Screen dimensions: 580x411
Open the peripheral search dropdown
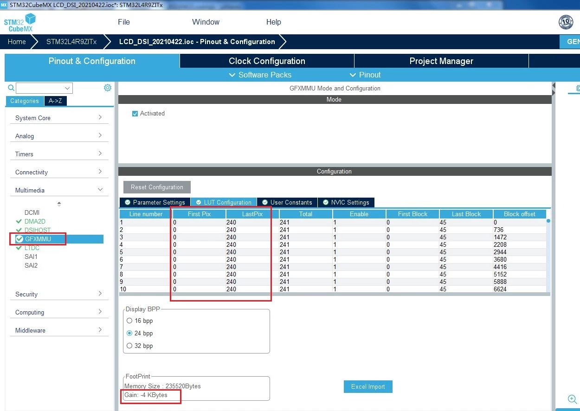point(68,88)
